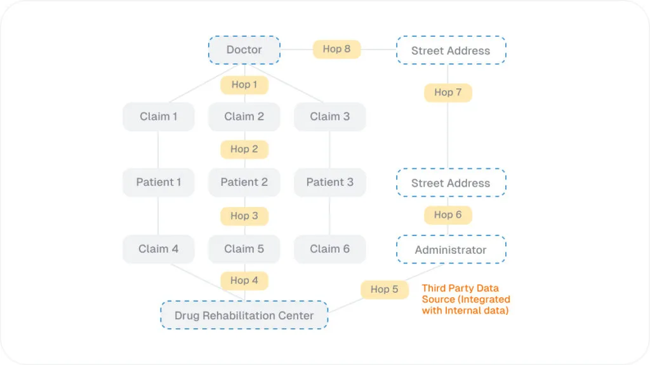This screenshot has height=365, width=650.
Task: Click the Hop 6 label
Action: pos(448,215)
